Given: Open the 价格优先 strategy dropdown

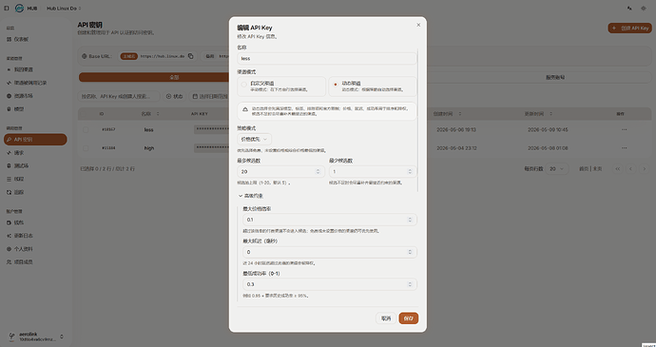Looking at the screenshot, I should click(x=255, y=140).
